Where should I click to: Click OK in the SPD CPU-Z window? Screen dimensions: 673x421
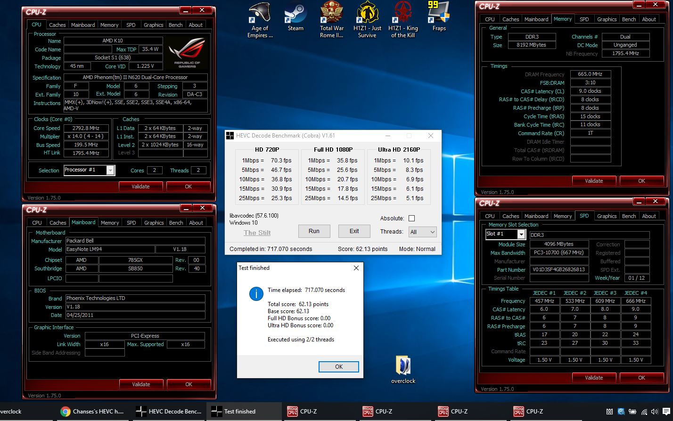point(641,378)
